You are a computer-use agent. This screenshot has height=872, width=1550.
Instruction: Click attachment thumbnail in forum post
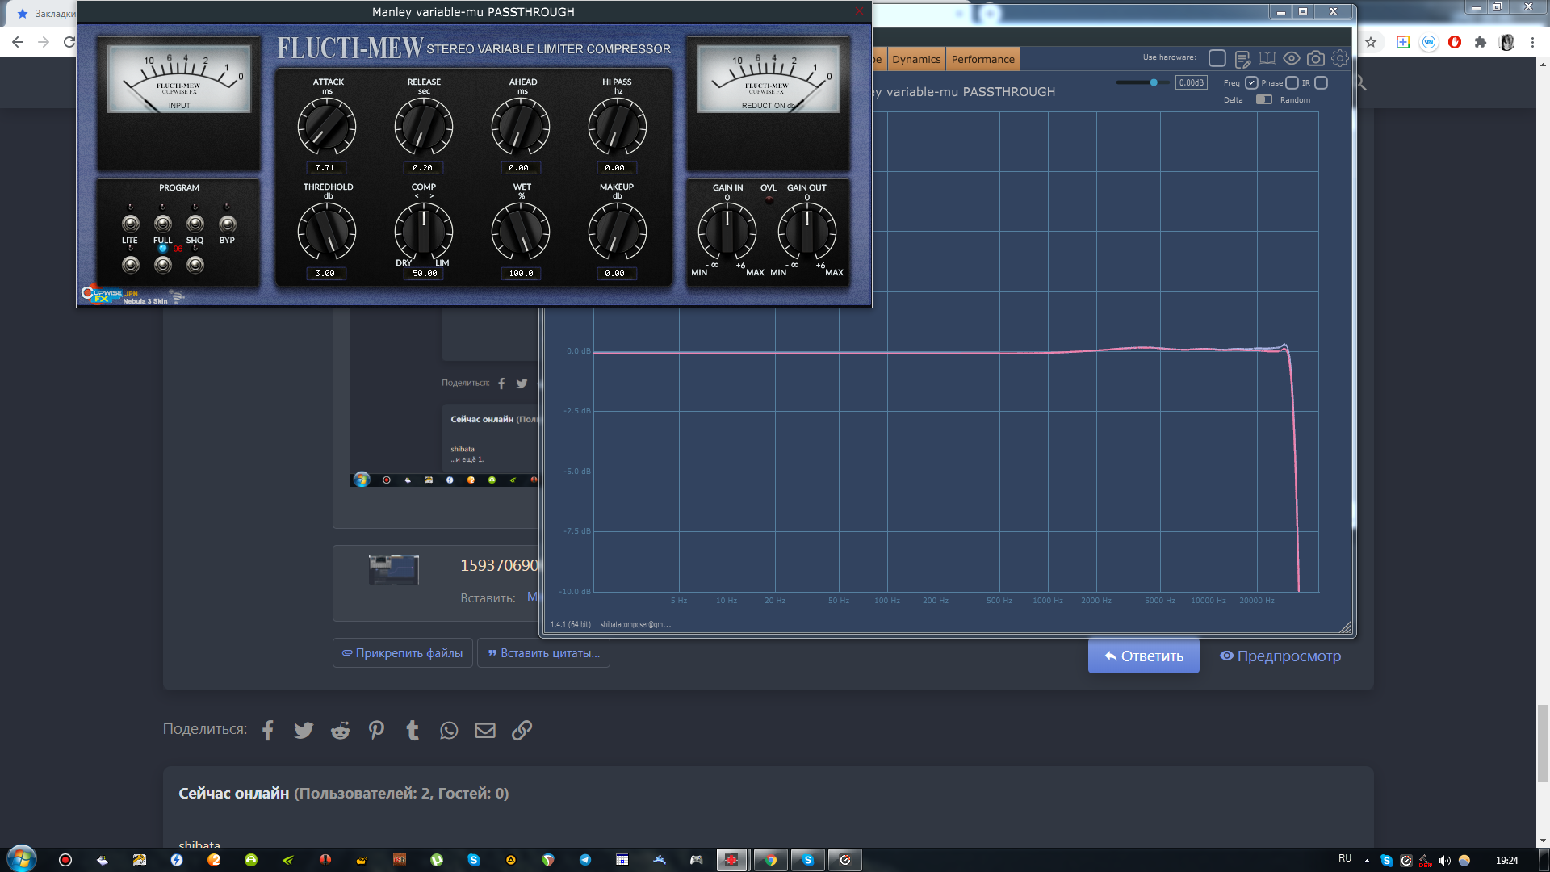coord(394,570)
